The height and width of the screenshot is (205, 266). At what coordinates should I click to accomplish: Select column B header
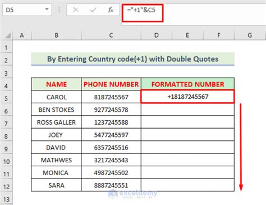click(56, 35)
